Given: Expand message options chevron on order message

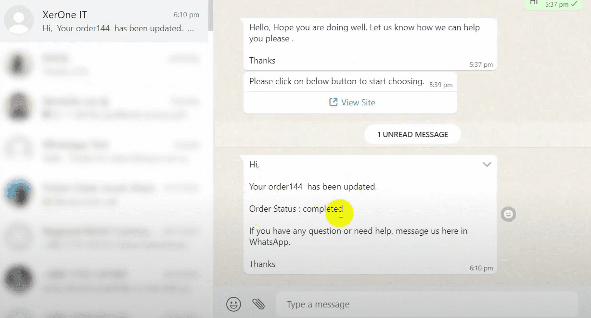Looking at the screenshot, I should click(487, 165).
